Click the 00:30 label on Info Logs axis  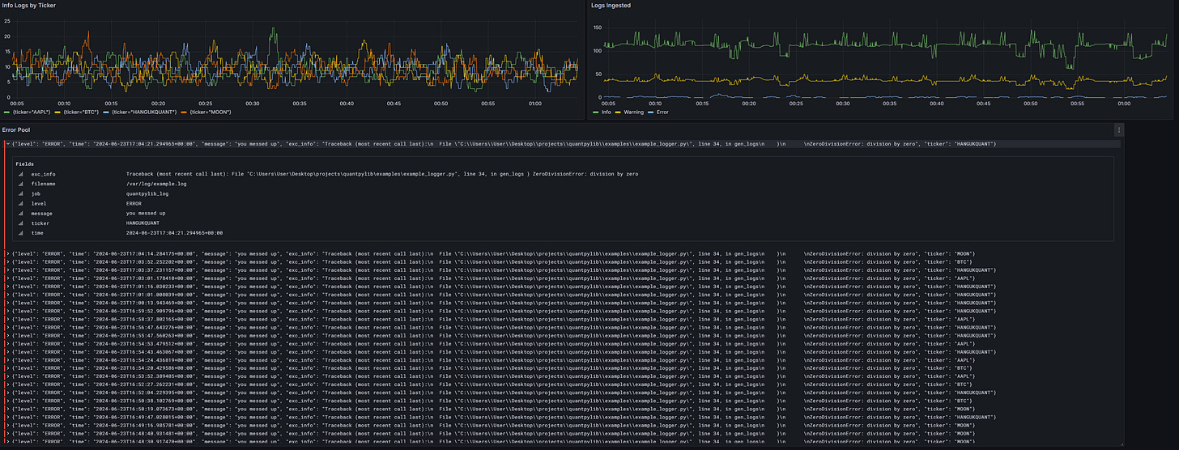pyautogui.click(x=253, y=103)
